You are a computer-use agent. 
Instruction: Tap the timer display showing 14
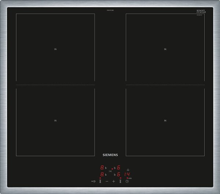click(x=127, y=175)
